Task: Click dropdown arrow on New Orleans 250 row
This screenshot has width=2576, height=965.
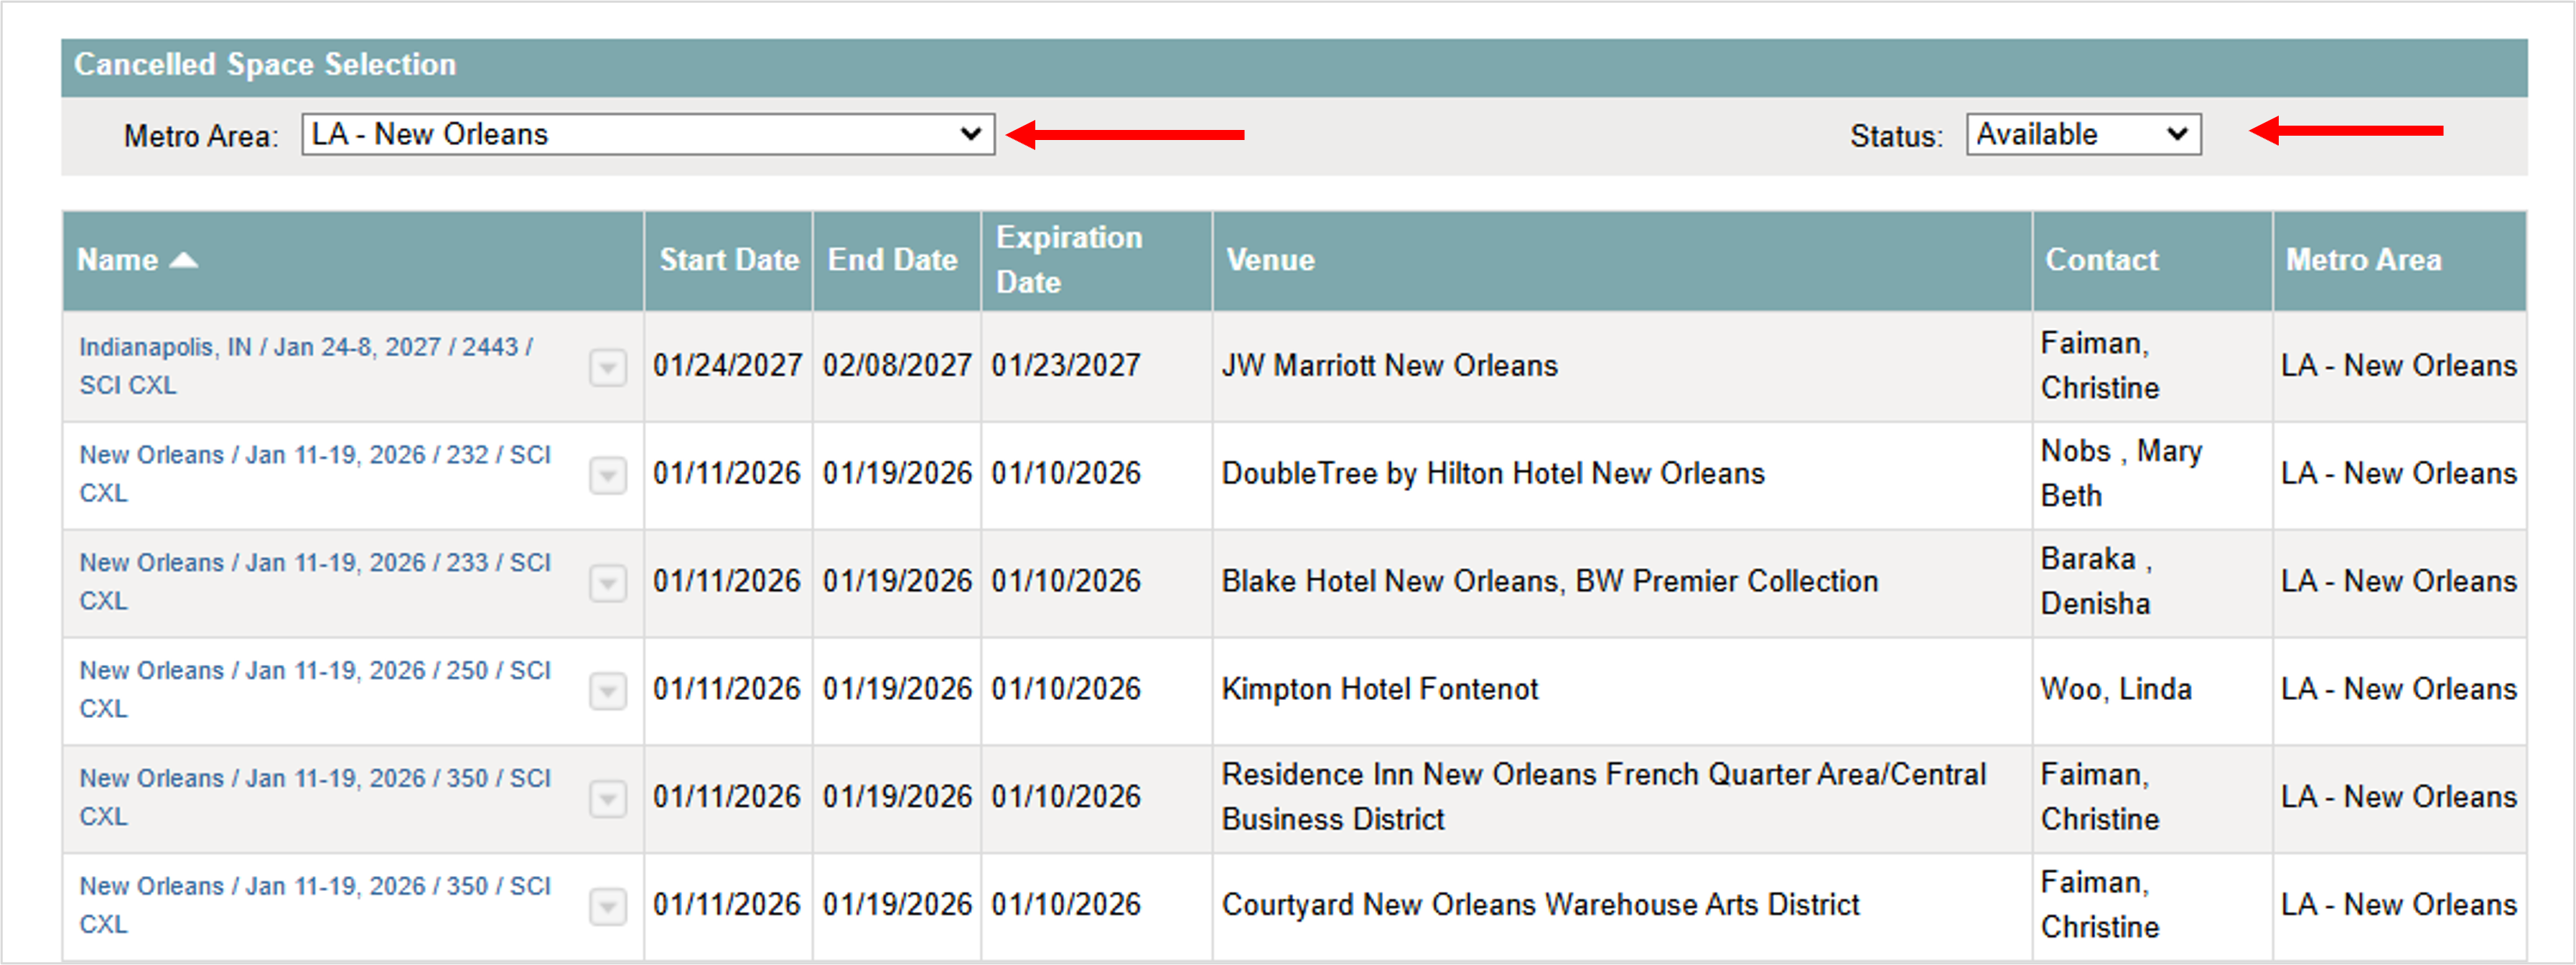Action: [607, 691]
